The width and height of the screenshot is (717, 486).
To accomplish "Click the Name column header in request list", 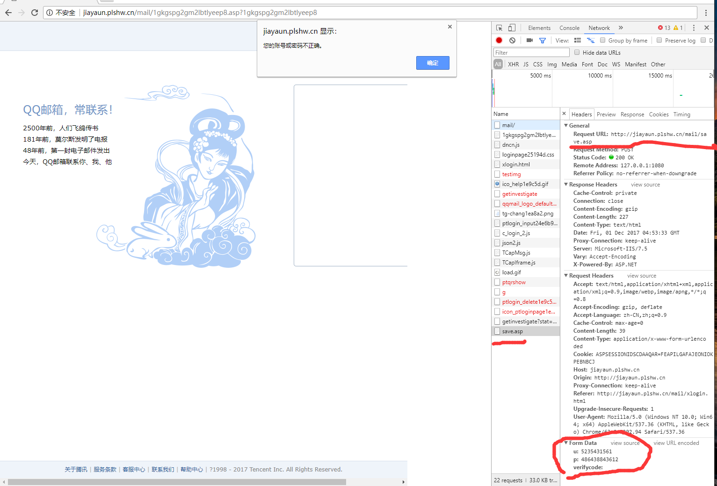I will click(x=526, y=114).
